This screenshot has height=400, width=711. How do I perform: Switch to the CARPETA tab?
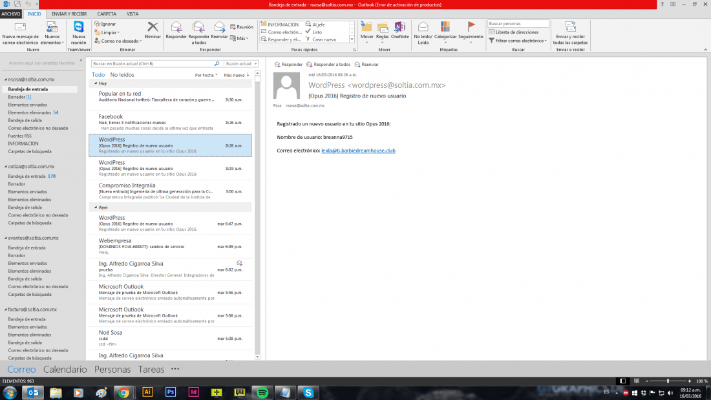point(107,14)
